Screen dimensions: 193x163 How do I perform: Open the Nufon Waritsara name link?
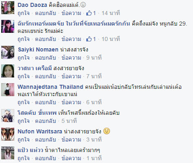(x=40, y=131)
